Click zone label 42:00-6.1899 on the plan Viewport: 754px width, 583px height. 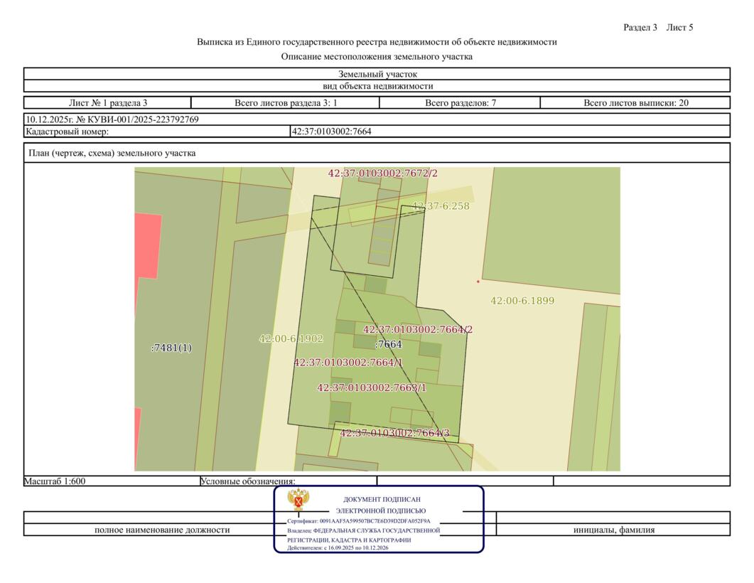522,301
